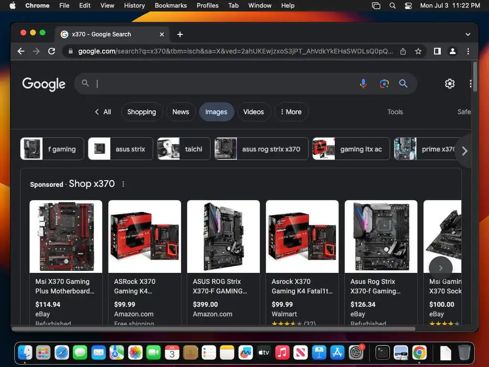
Task: Click the horizontal scrollbar at window bottom
Action: coord(213,329)
